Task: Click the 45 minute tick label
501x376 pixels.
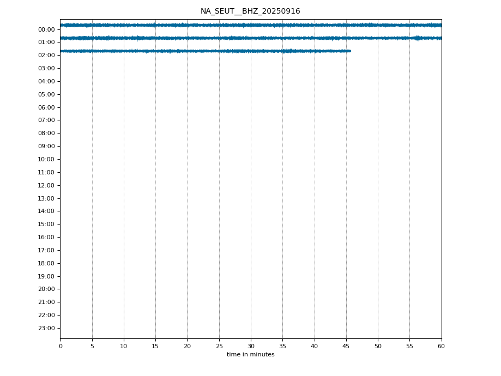Action: pos(346,346)
